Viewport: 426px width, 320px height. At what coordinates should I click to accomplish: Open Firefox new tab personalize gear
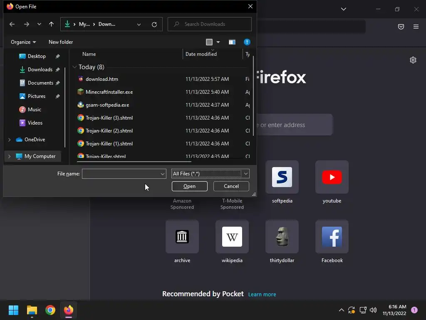point(413,60)
